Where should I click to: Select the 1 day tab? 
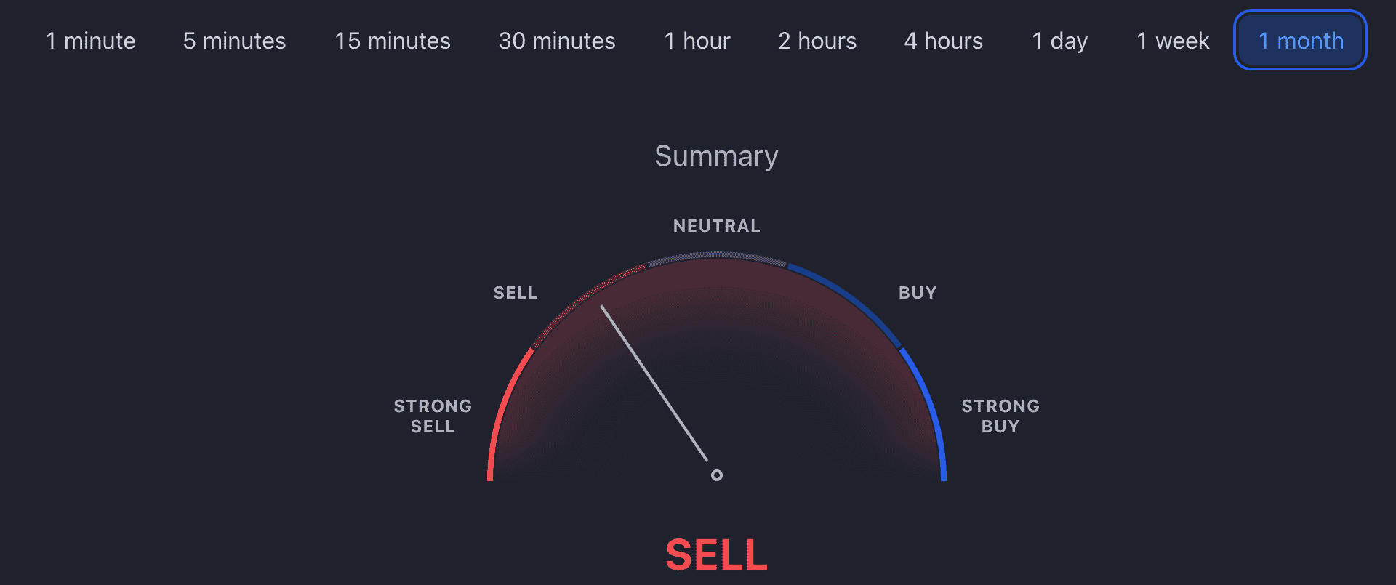click(1060, 41)
